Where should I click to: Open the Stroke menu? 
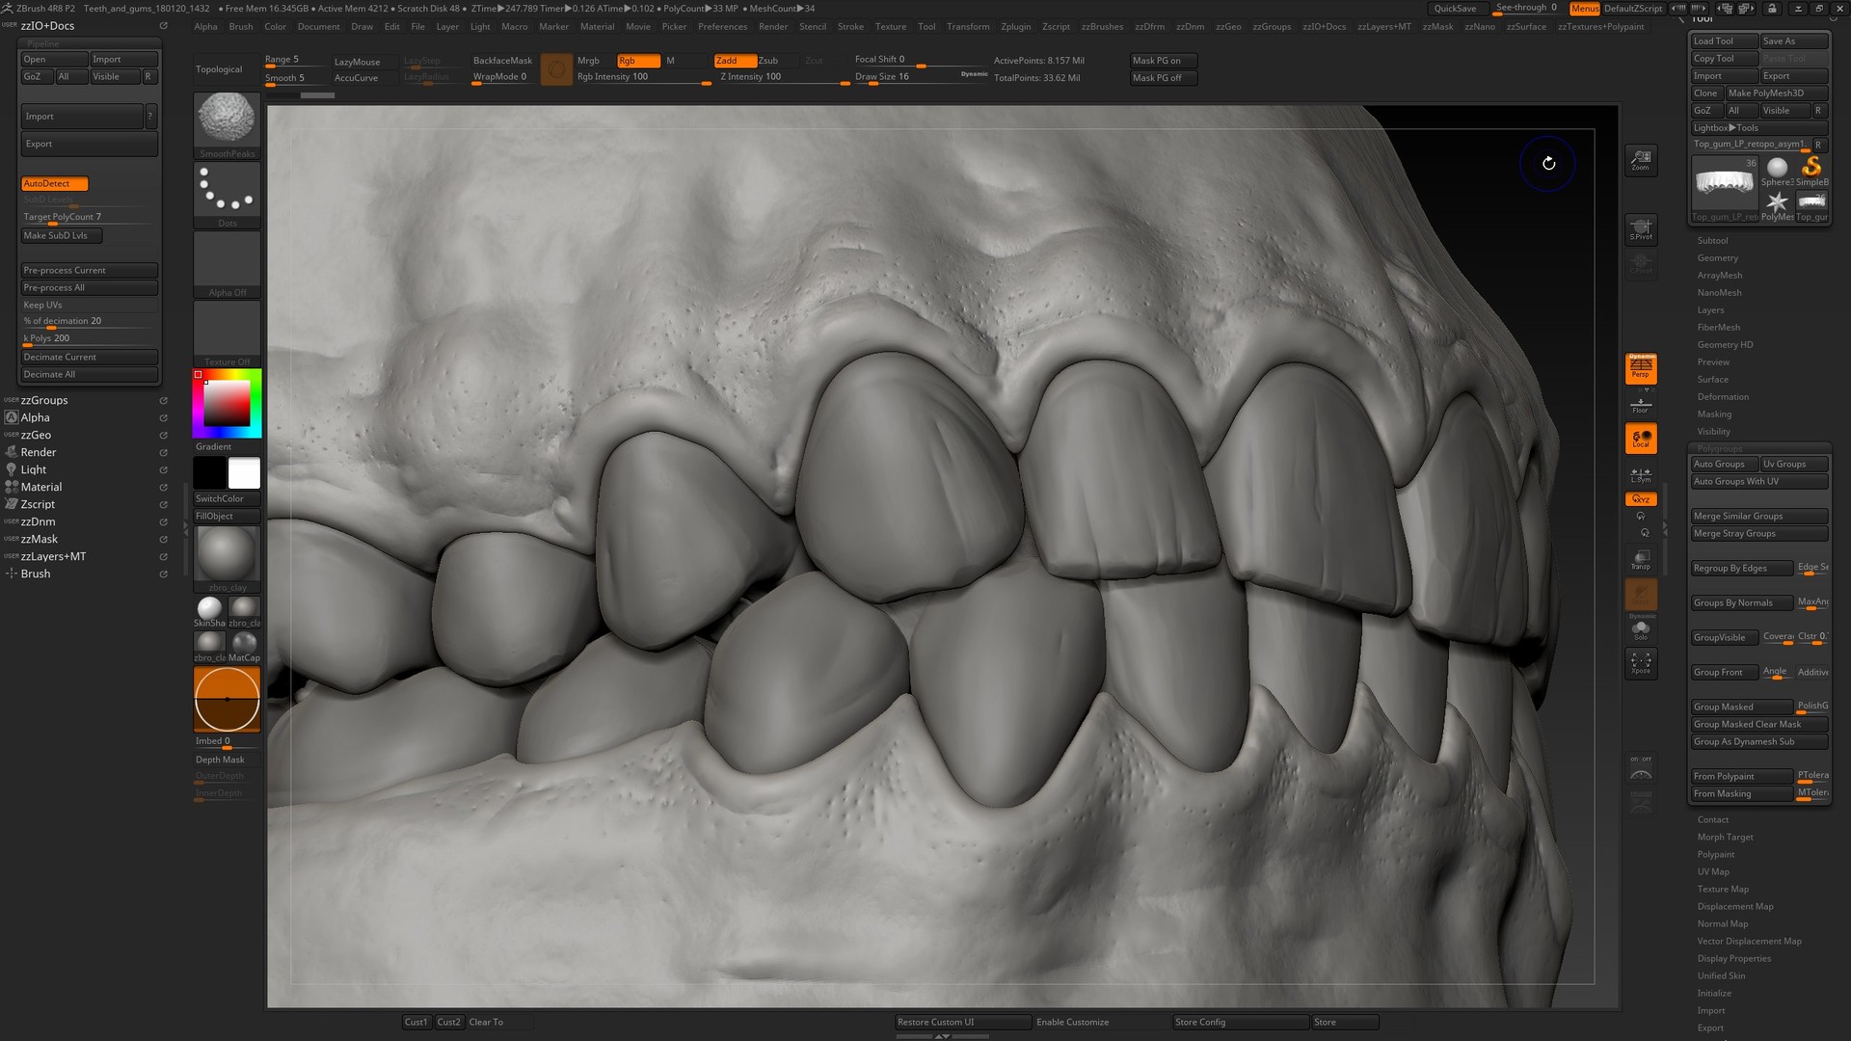[x=851, y=26]
